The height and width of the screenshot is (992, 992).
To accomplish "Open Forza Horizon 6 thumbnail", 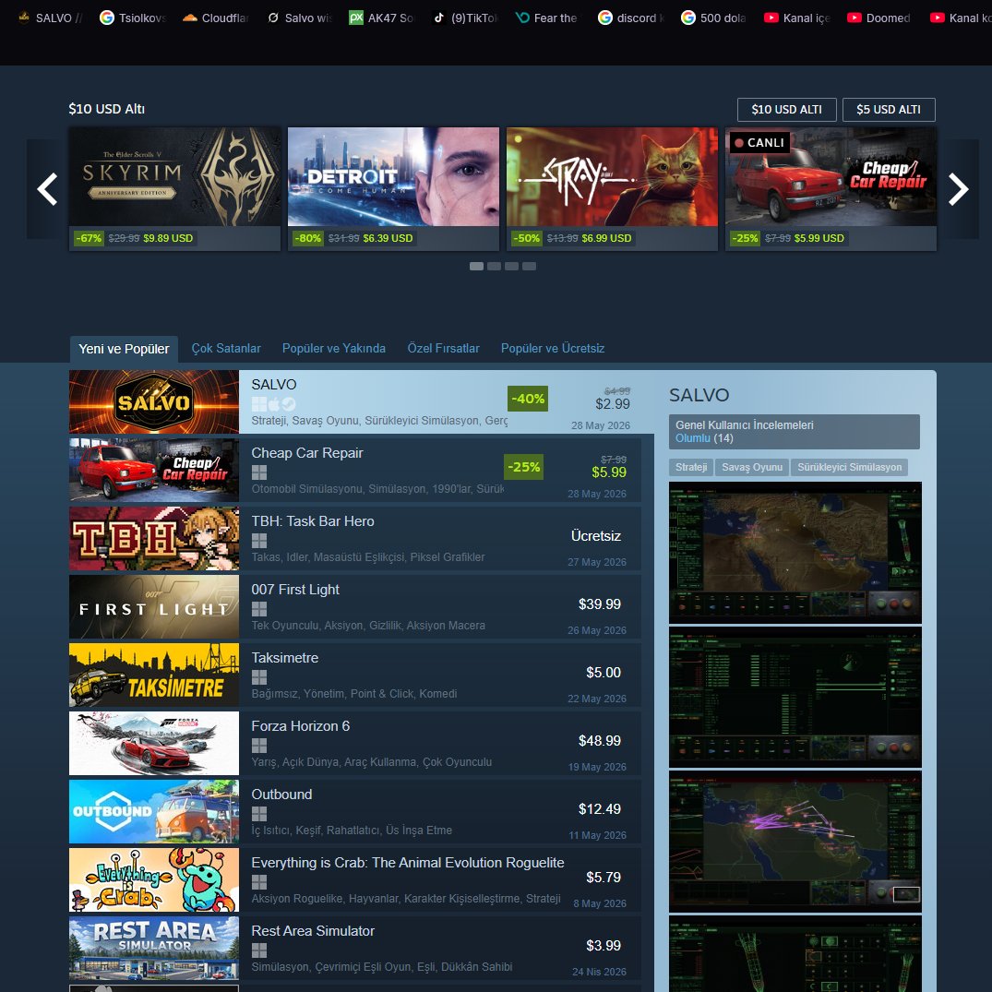I will pos(154,744).
